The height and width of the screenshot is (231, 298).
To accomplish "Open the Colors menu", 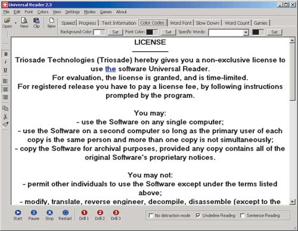I will coord(43,12).
